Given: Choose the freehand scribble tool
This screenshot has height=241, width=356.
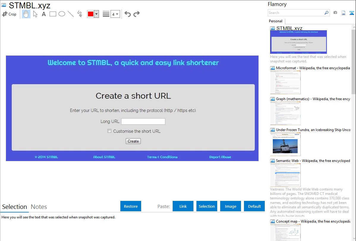Looking at the screenshot, I should [x=80, y=14].
